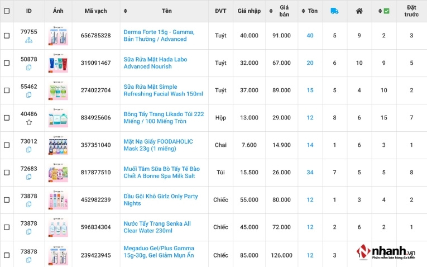Click the hierarchy icon under ID 79755
Screen dimensions: 427x267
click(x=29, y=40)
